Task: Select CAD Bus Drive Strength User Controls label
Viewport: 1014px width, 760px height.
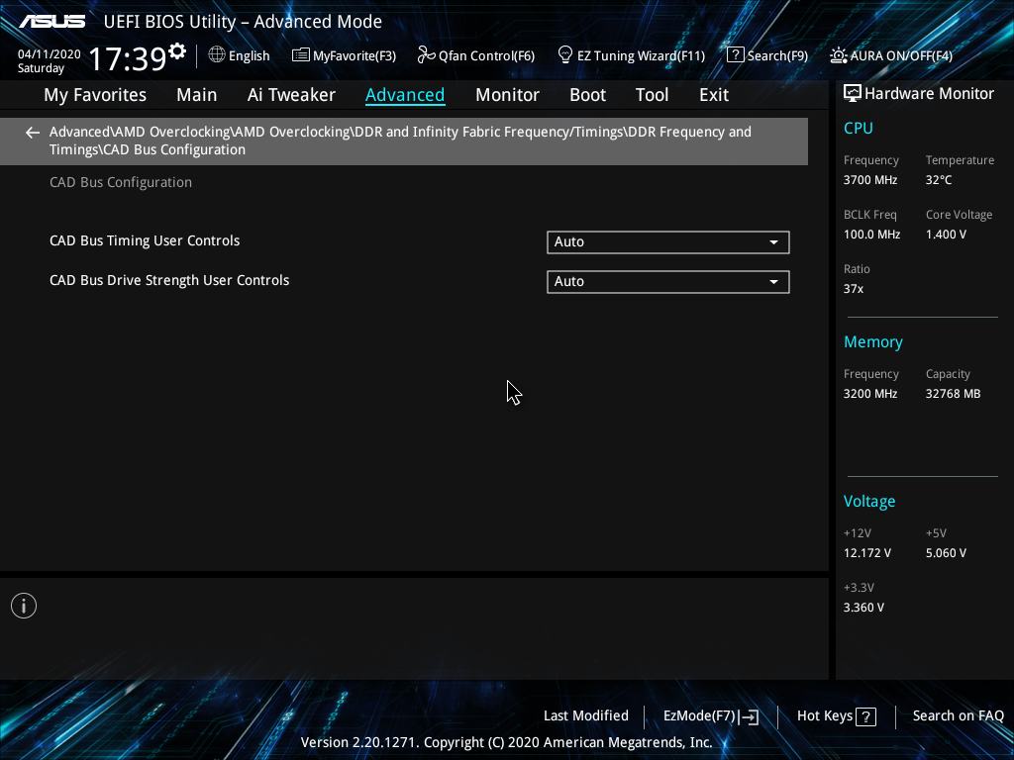Action: 169,280
